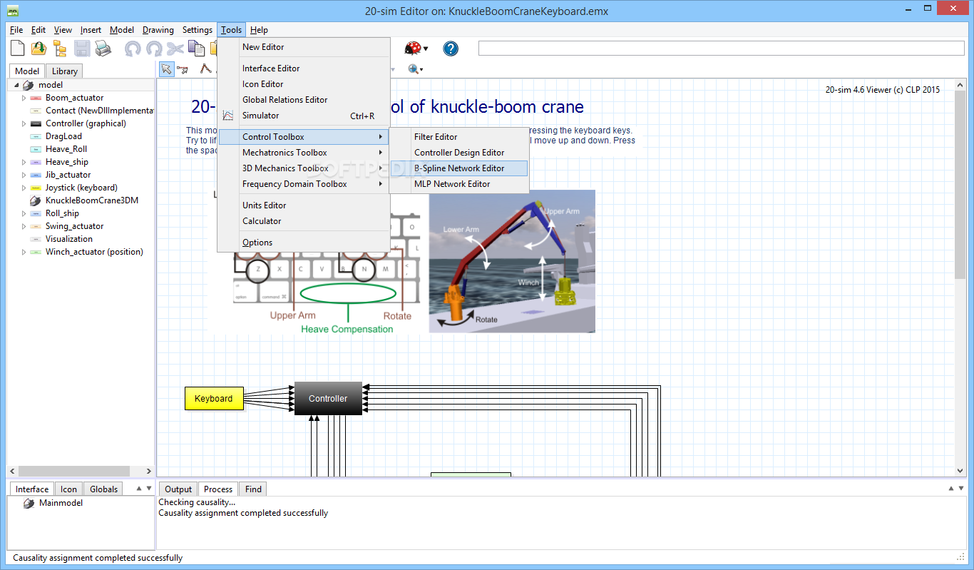Click the black Controller (graphical) submodel icon
This screenshot has height=570, width=974.
[36, 123]
